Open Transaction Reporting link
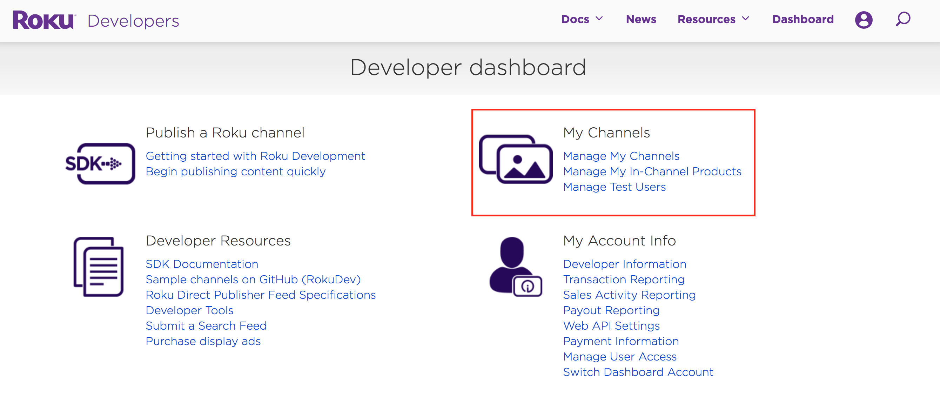Screen dimensions: 940x404 pos(624,279)
